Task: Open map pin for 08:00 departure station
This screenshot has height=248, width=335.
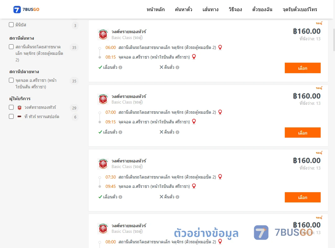Action: [x=220, y=241]
